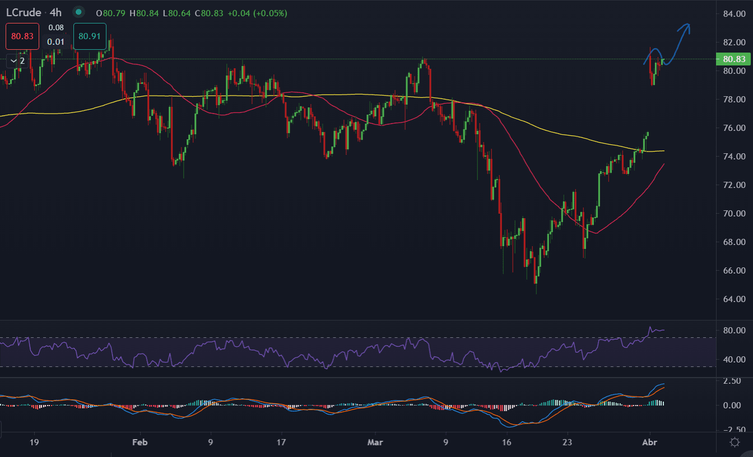
Task: Click the 76.00 price scale label
Action: (x=734, y=128)
